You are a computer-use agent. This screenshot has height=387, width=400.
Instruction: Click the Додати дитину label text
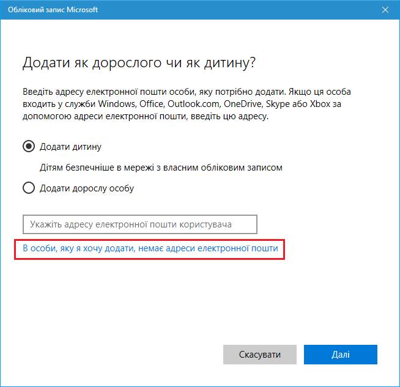pos(70,147)
